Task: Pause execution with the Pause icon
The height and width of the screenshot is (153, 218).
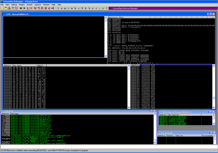Action: coord(31,8)
